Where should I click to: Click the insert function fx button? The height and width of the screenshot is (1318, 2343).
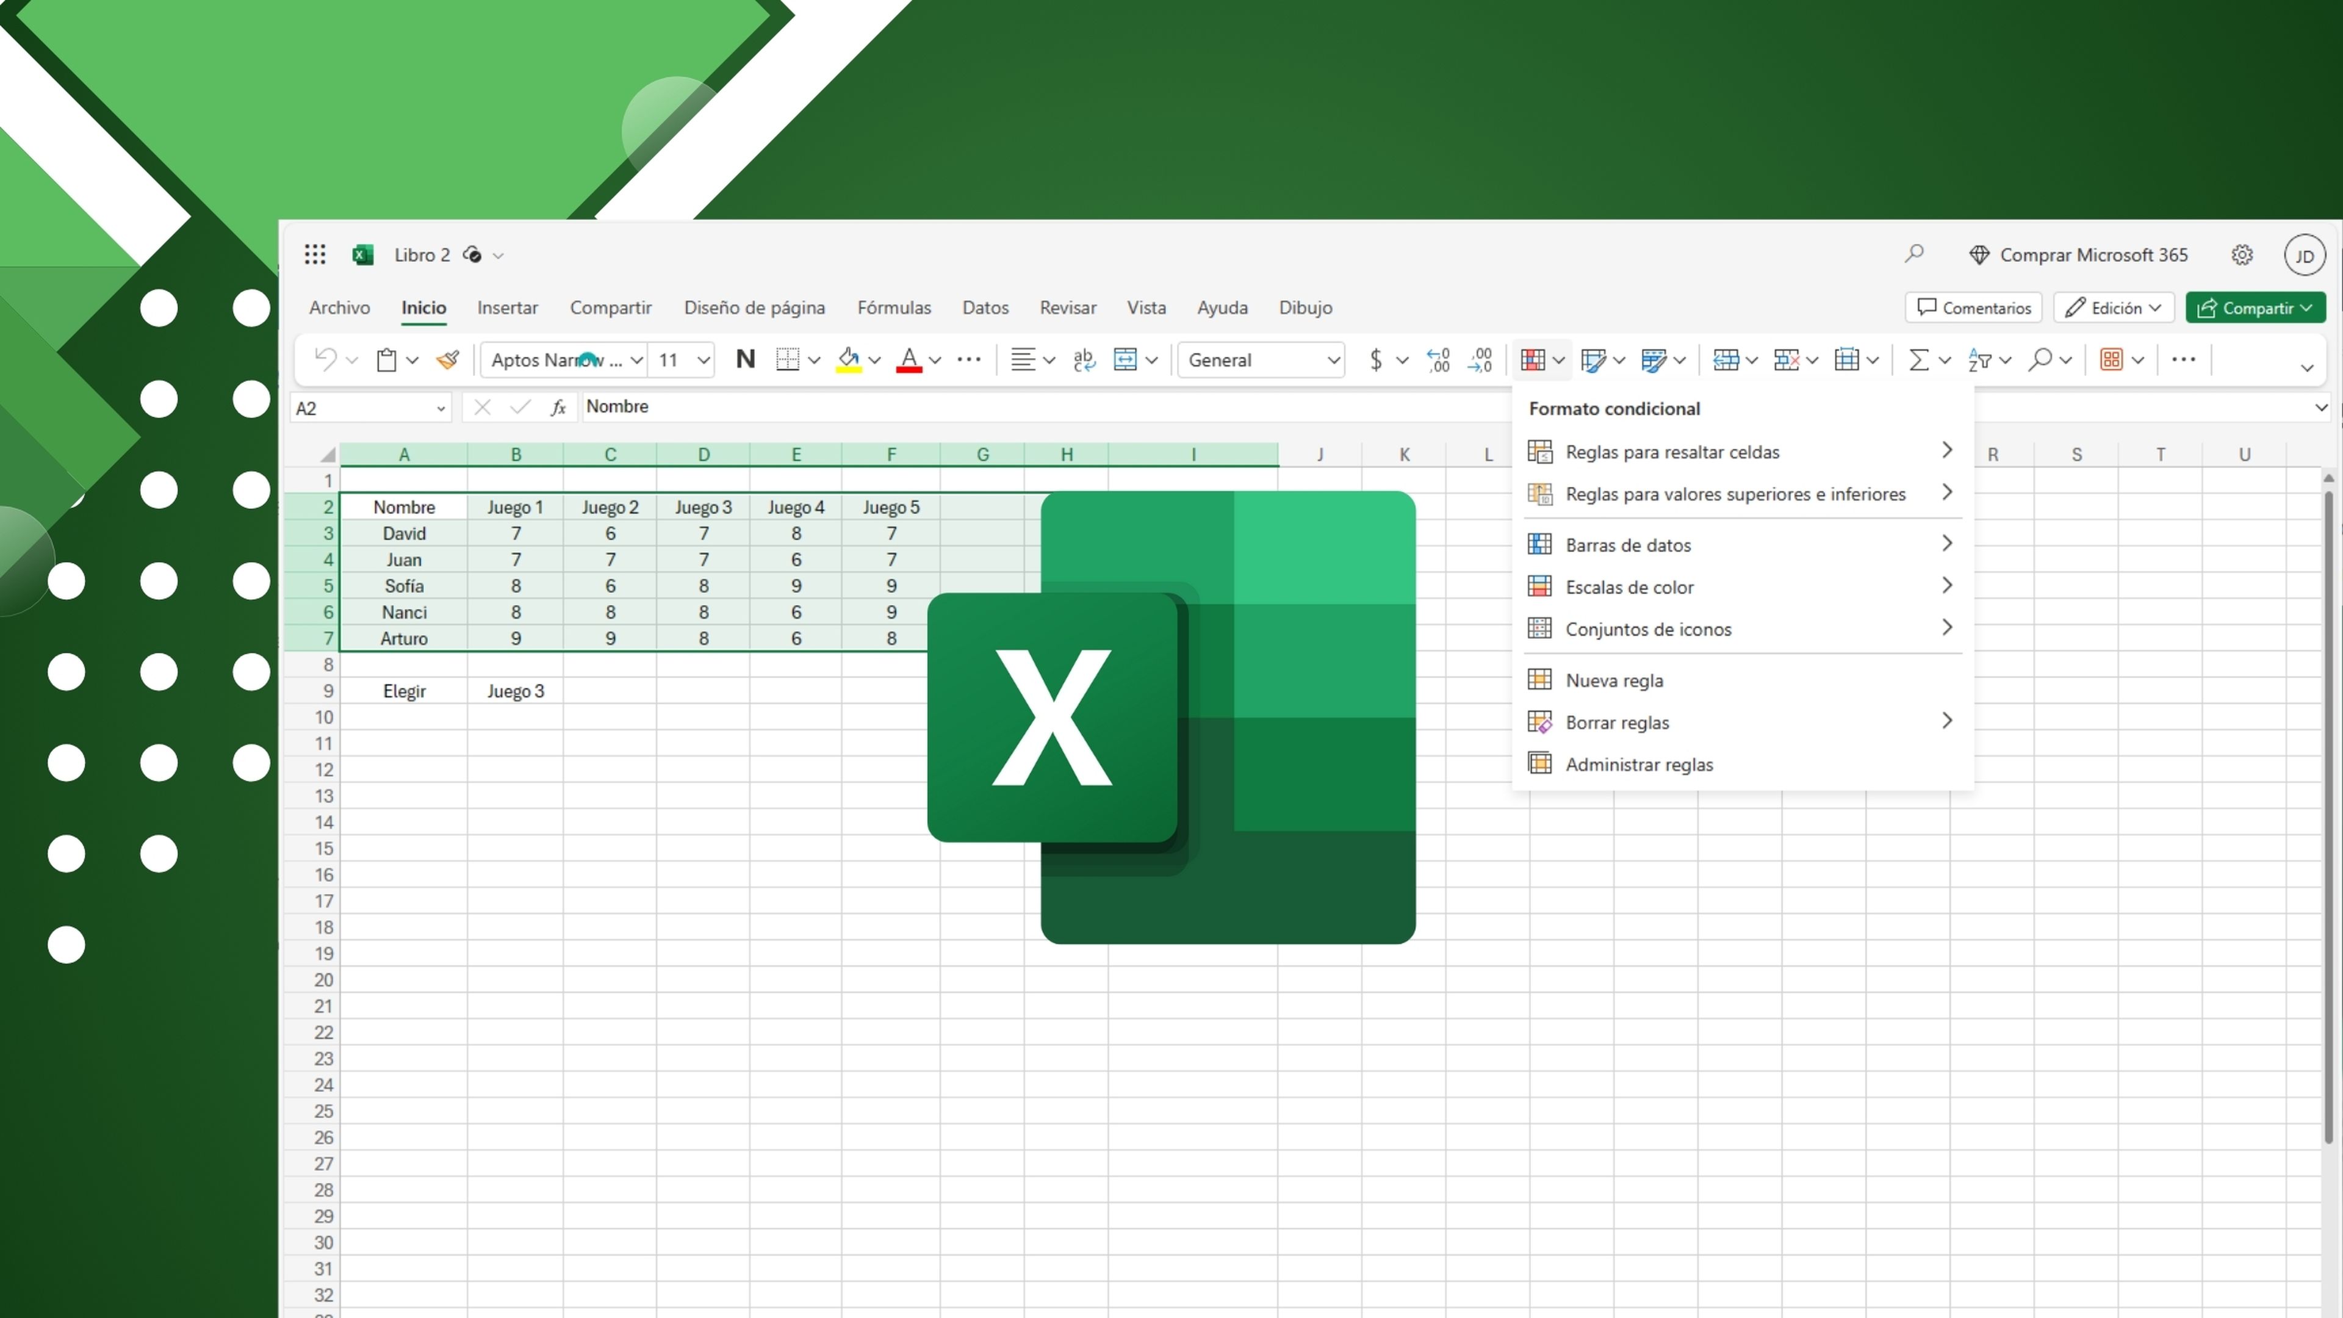558,408
